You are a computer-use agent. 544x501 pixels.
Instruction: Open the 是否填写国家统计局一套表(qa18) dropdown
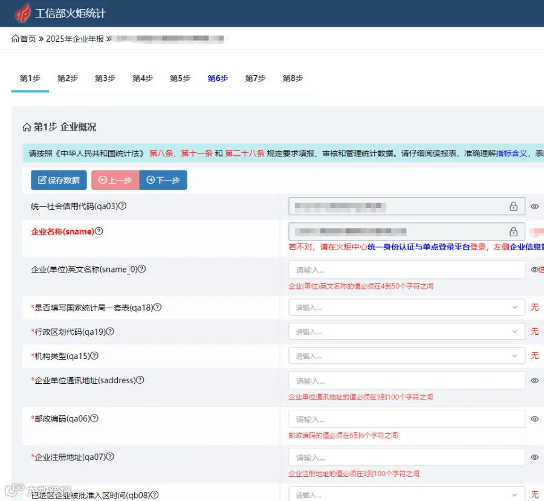tap(407, 308)
